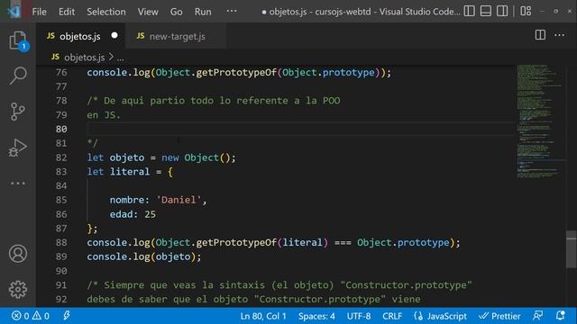Image resolution: width=577 pixels, height=324 pixels.
Task: Show more menu items ellipsis in menu bar
Action: [232, 11]
